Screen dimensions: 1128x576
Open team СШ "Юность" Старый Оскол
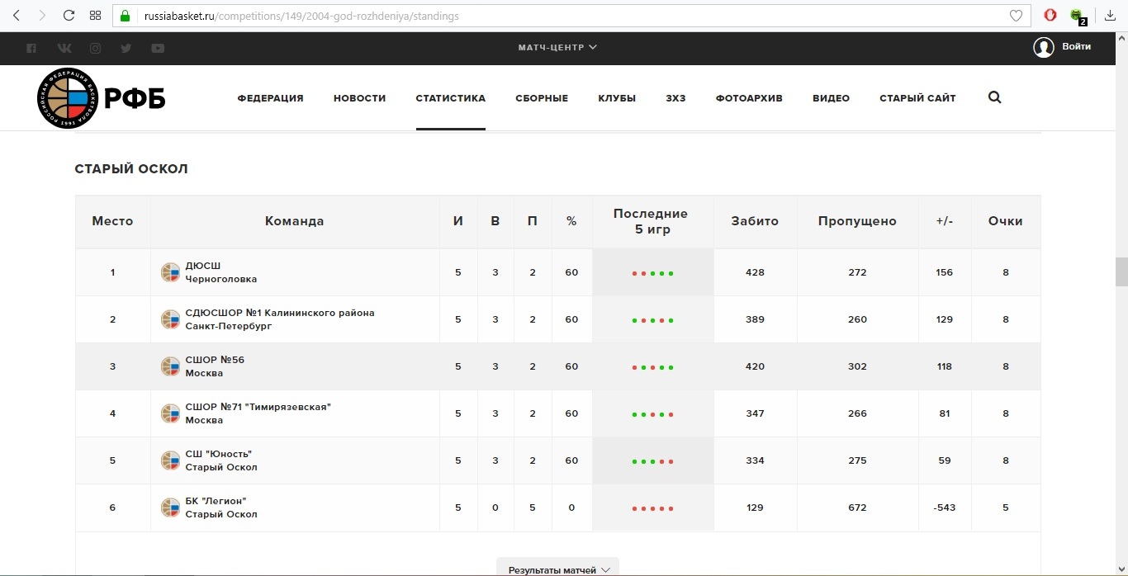coord(221,460)
